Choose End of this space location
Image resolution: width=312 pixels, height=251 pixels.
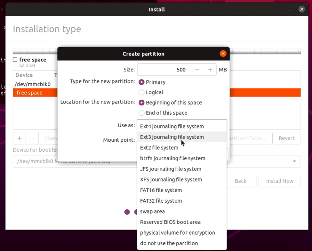(163, 113)
